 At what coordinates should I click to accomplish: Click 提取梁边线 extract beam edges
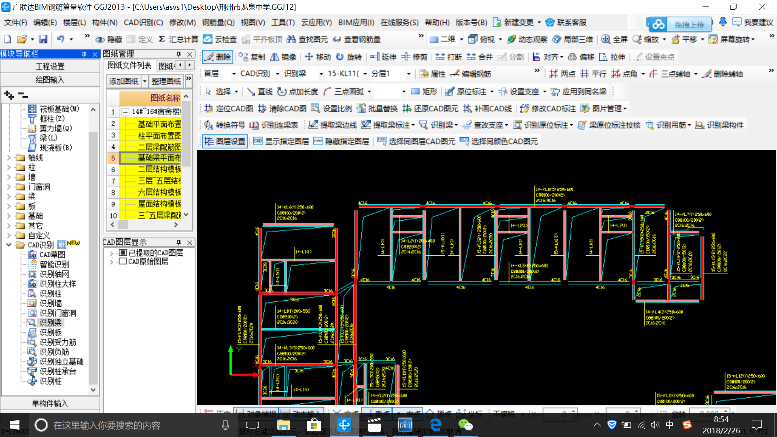(x=333, y=125)
